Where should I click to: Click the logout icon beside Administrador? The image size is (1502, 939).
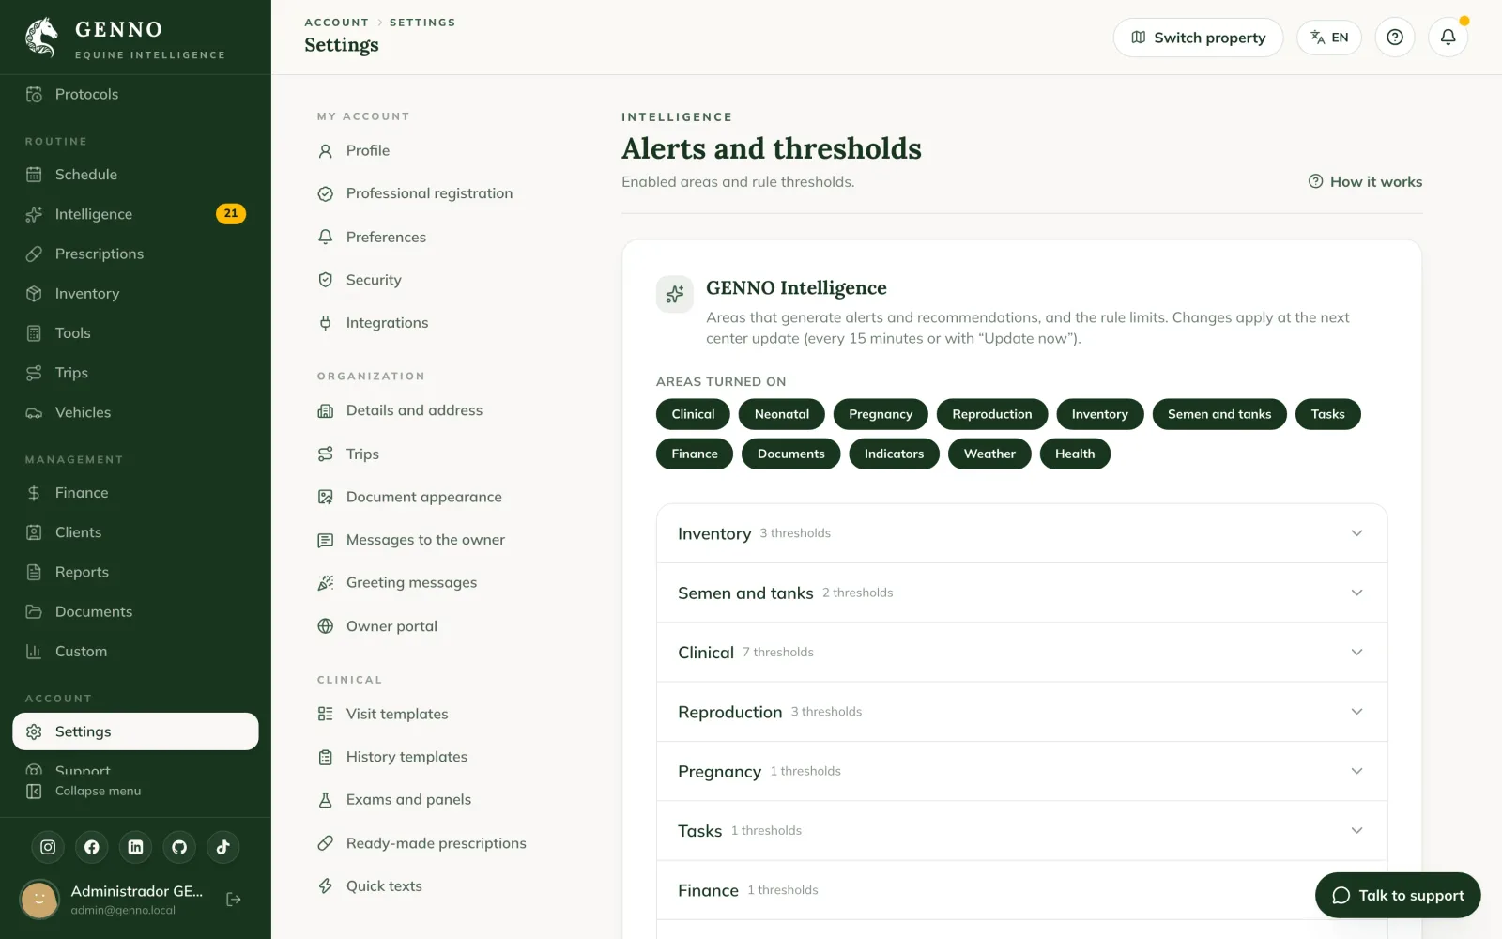coord(234,900)
